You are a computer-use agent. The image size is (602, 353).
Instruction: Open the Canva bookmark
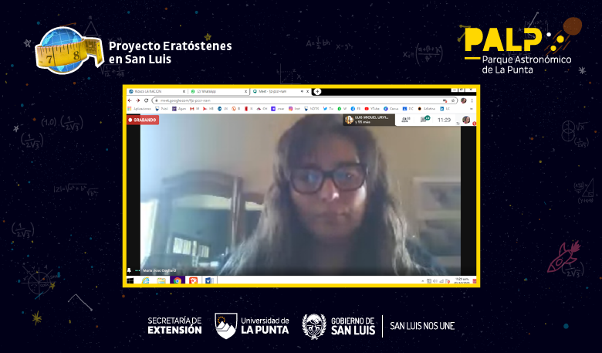391,109
